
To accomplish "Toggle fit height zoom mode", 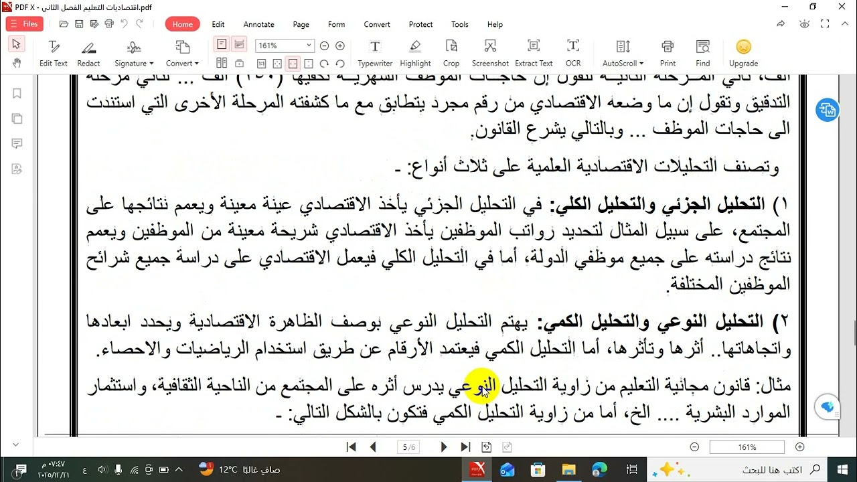I will click(309, 64).
